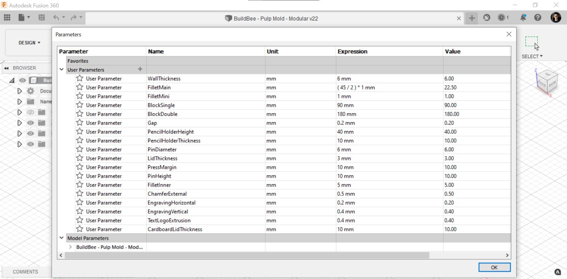Click the extensions globe icon
This screenshot has width=567, height=279.
(x=487, y=18)
